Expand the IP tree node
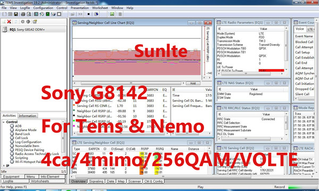The image size is (319, 191). click(x=4, y=166)
